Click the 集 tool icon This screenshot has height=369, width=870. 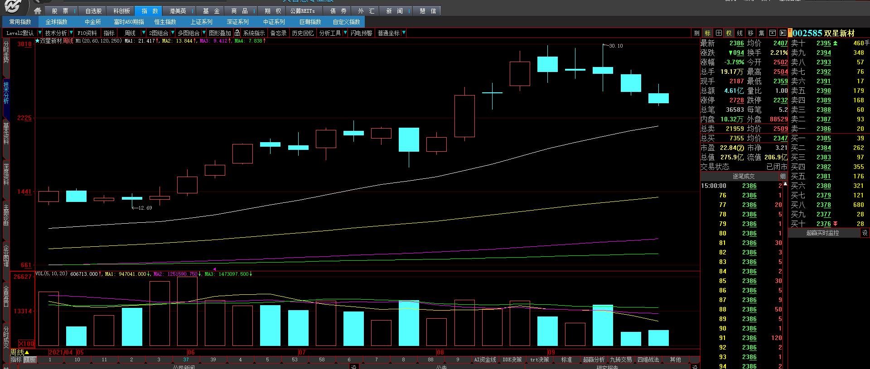[x=761, y=33]
